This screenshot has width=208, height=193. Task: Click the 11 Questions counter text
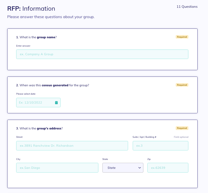(x=187, y=7)
